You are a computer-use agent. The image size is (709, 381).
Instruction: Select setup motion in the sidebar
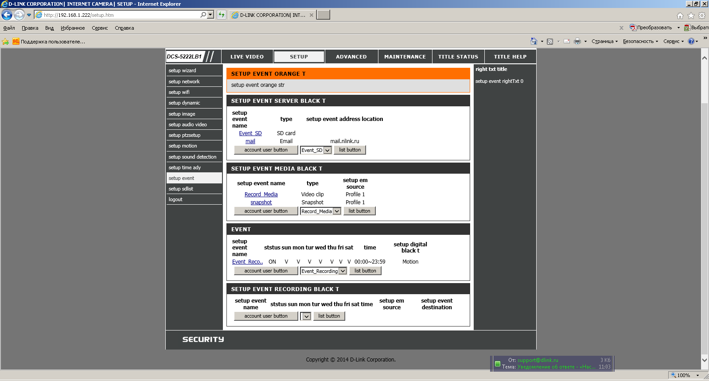pos(183,146)
